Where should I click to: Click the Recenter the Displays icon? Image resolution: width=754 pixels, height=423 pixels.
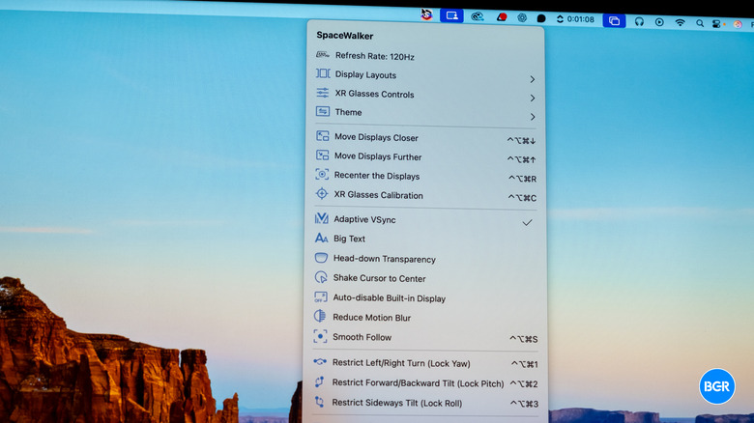(322, 175)
